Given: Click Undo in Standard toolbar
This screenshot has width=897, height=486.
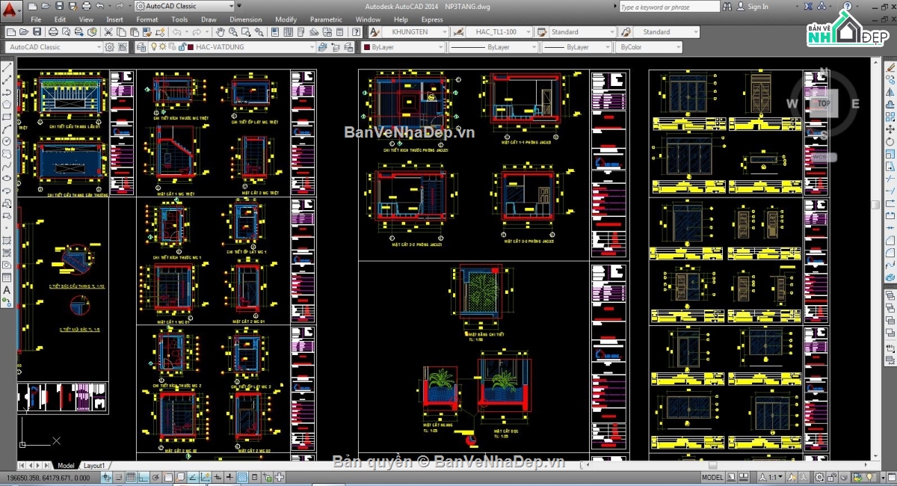Looking at the screenshot, I should (x=176, y=32).
